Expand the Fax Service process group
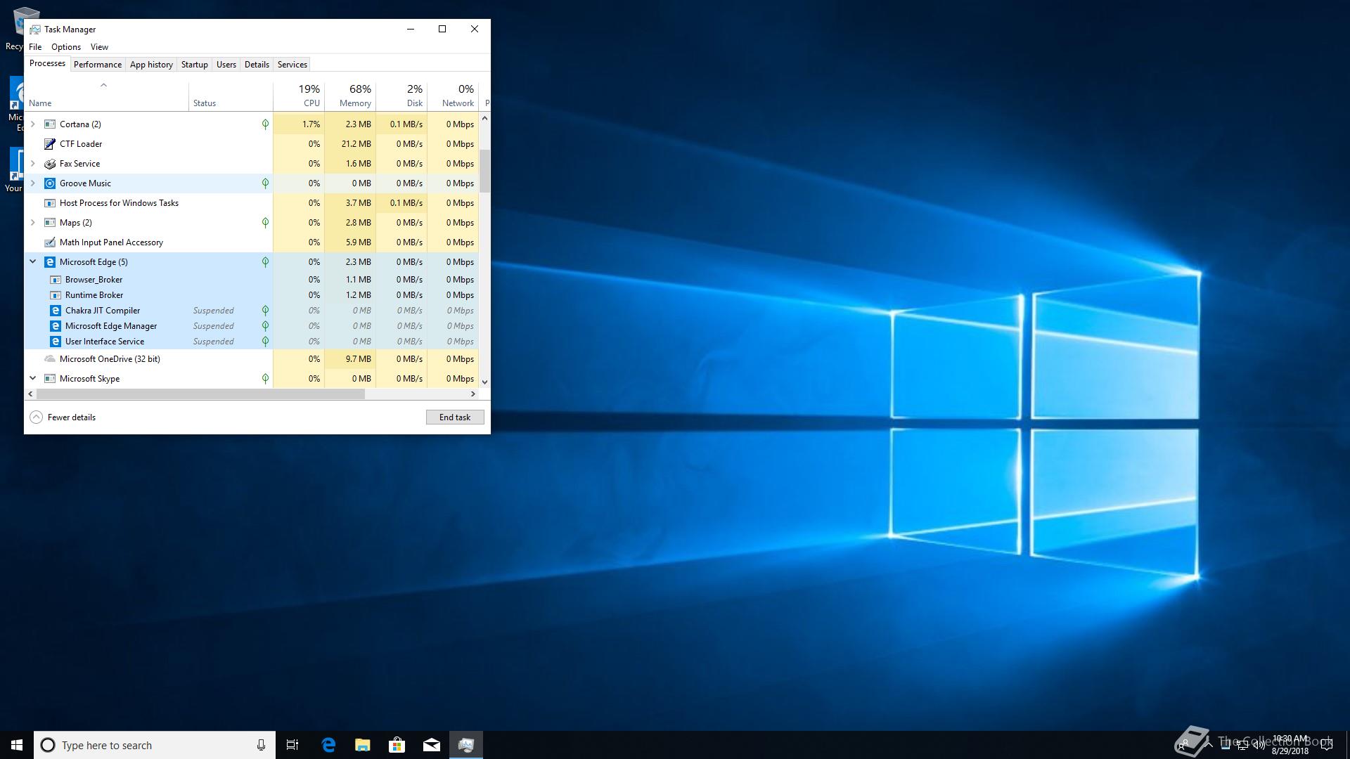 click(x=32, y=164)
